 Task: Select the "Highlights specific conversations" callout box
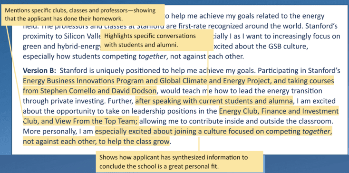click(x=157, y=40)
